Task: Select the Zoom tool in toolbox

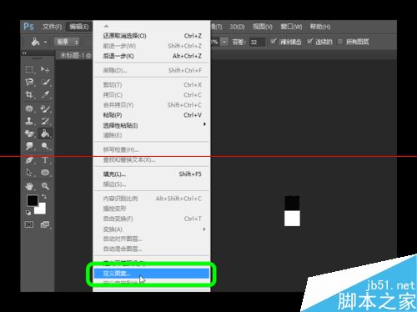Action: click(x=45, y=186)
